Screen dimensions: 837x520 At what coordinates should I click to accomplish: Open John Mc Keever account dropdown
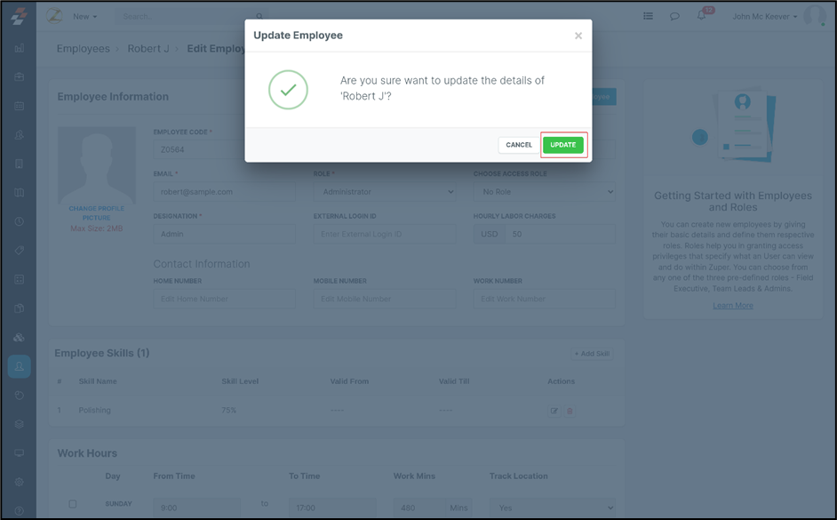click(x=765, y=17)
